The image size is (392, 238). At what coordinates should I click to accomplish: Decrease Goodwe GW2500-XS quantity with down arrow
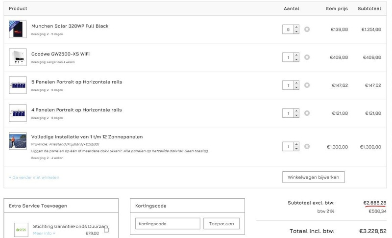click(296, 59)
